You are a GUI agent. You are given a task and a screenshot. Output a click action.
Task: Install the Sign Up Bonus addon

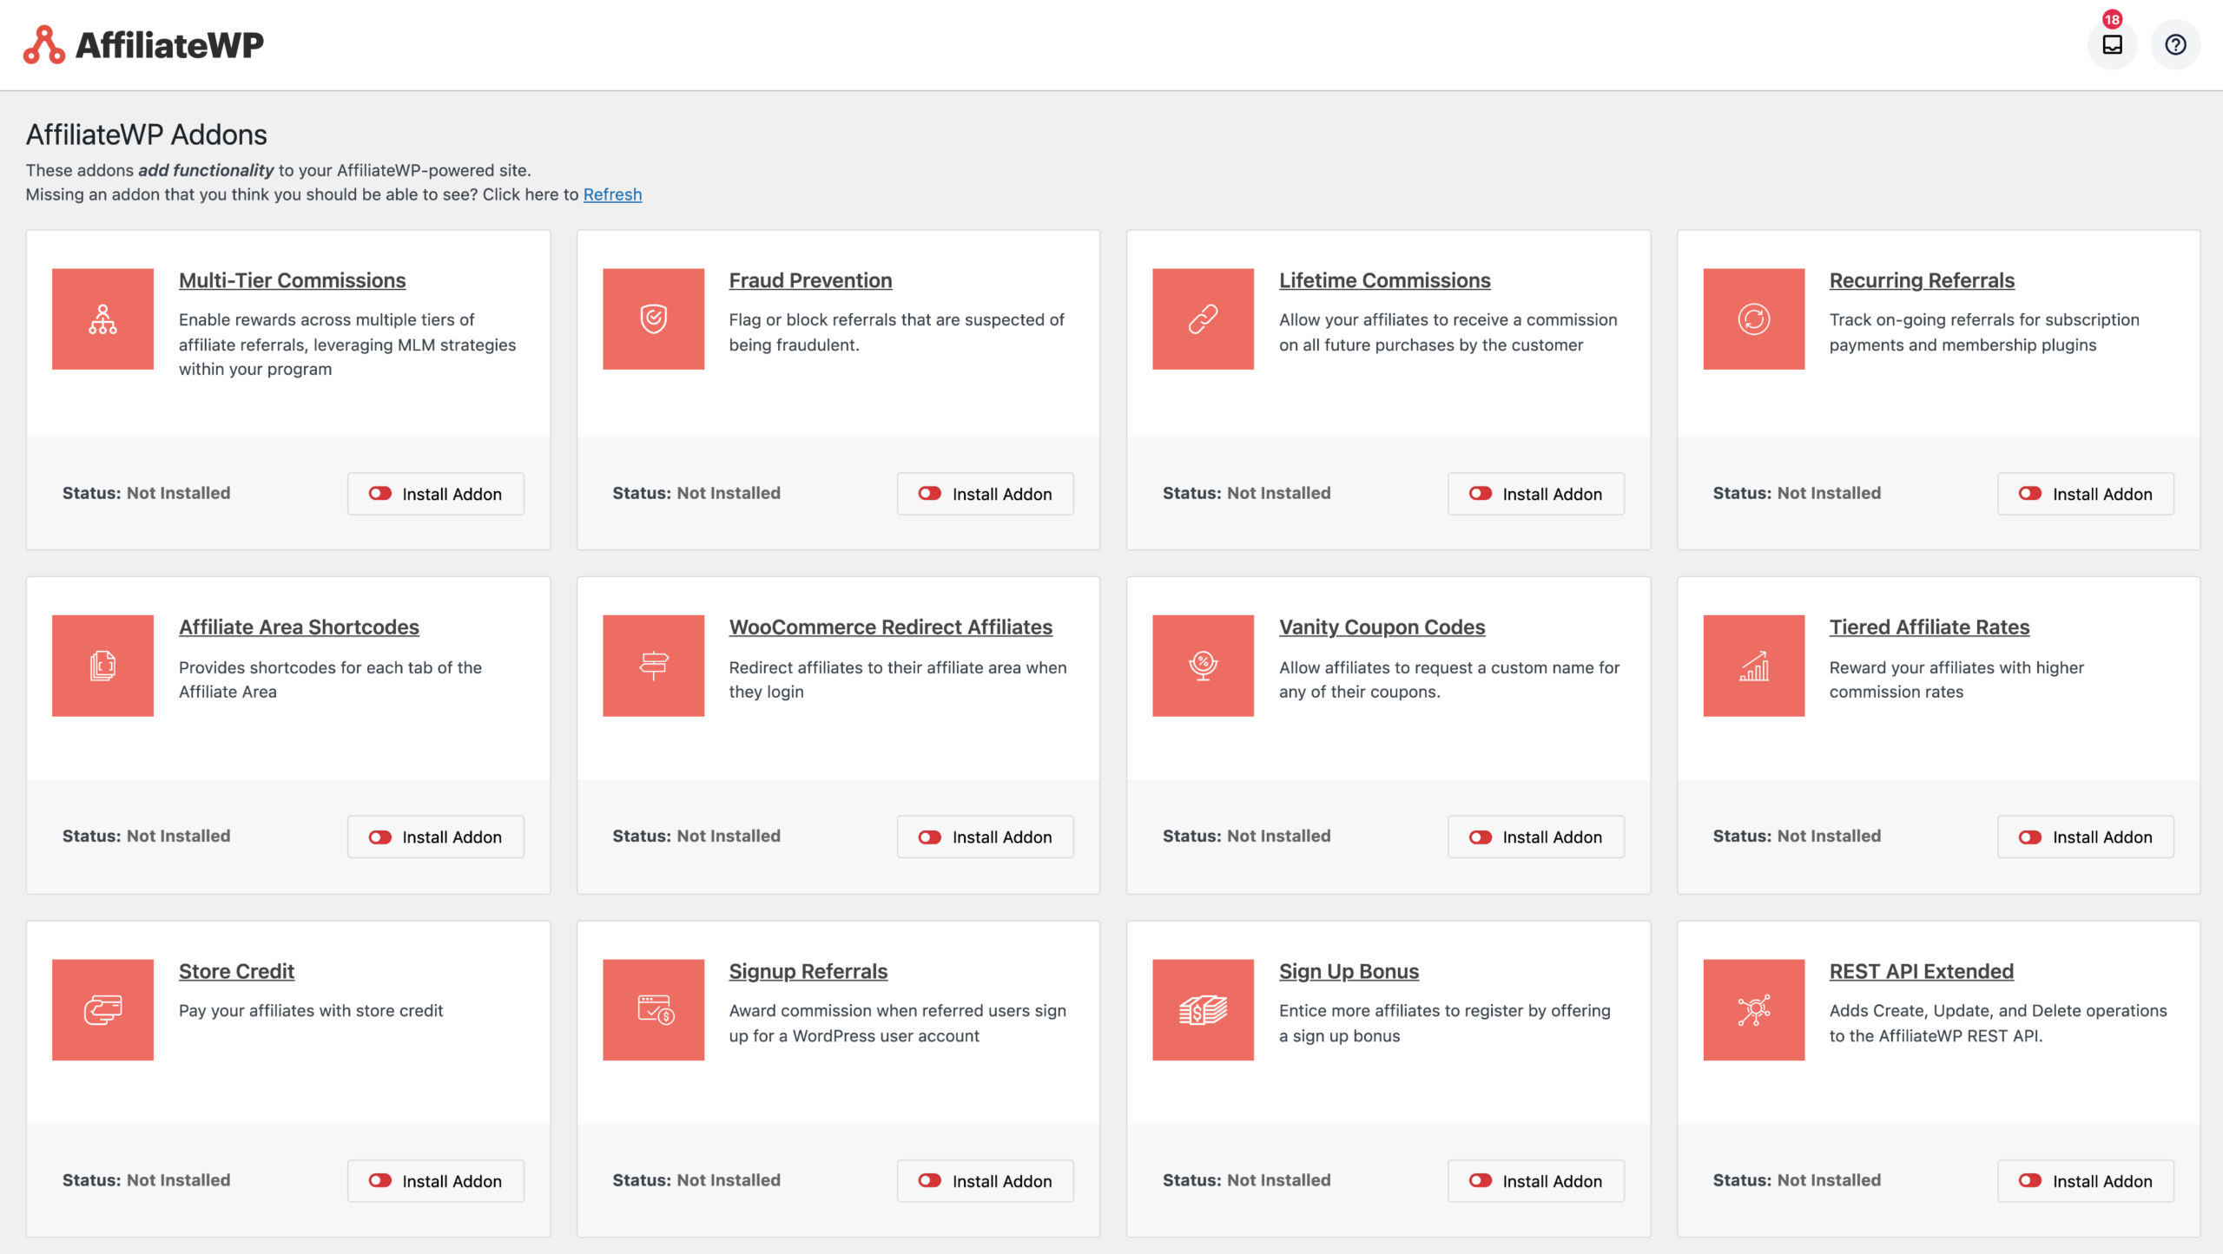tap(1535, 1180)
